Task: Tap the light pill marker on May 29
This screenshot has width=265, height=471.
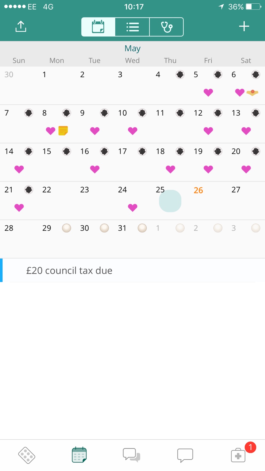Action: [67, 228]
